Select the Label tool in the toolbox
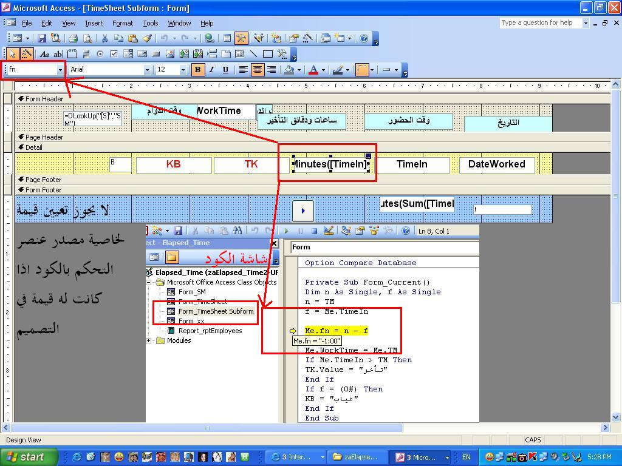This screenshot has height=466, width=622. pos(44,54)
